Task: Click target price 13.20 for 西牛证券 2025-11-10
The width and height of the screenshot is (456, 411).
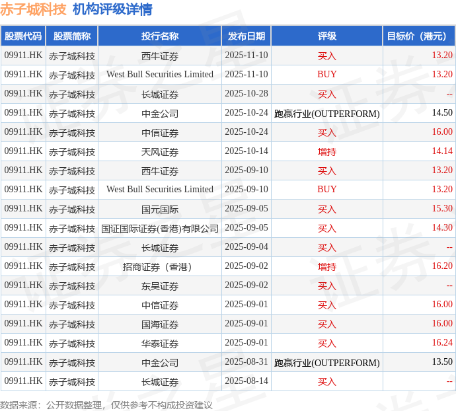Action: (442, 56)
